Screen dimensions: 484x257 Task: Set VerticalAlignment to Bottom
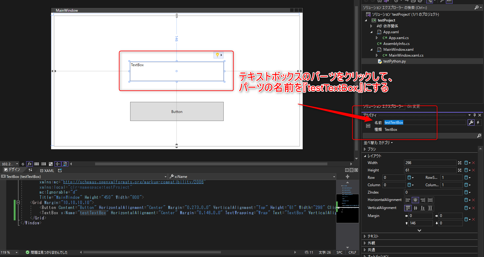tap(423, 208)
